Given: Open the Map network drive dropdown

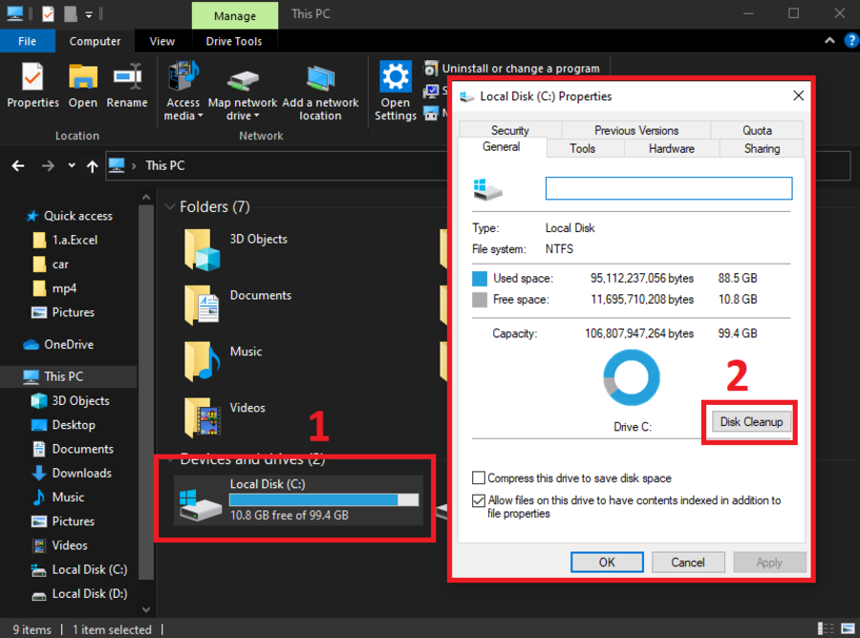Looking at the screenshot, I should [243, 92].
